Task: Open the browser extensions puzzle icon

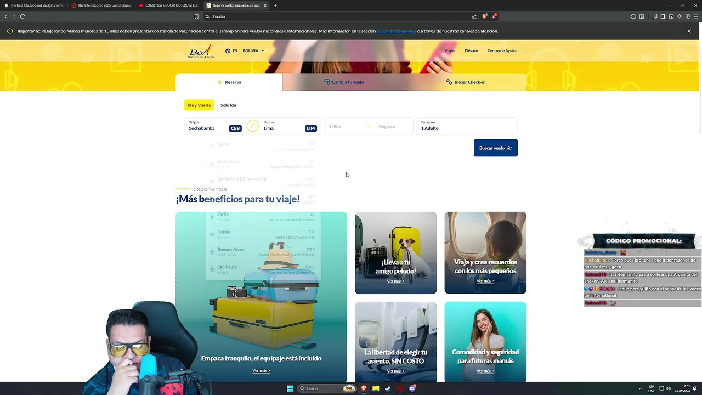Action: click(633, 16)
